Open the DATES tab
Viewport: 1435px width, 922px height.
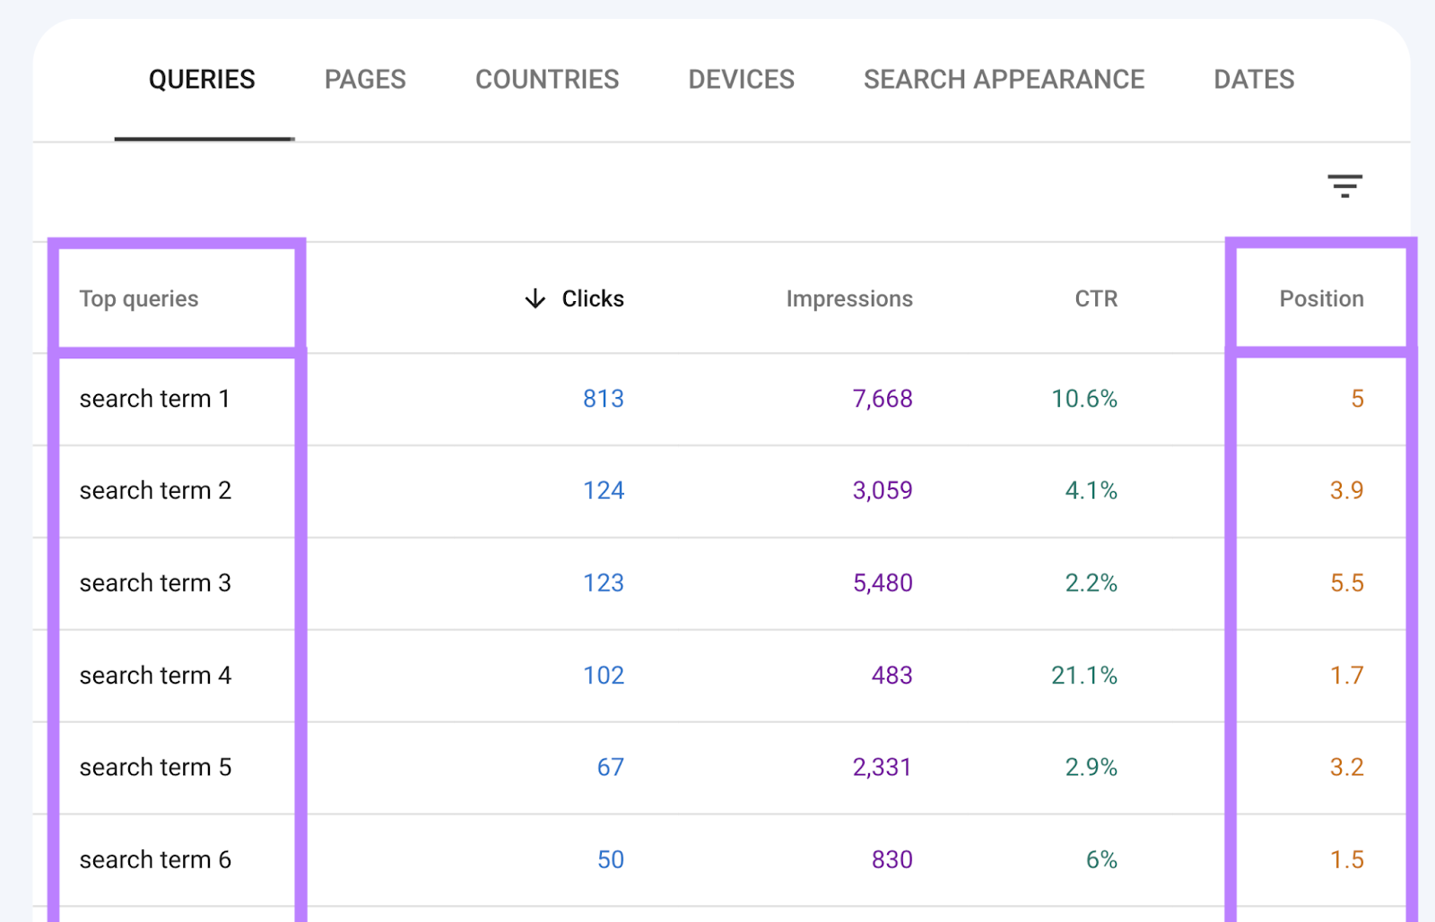click(1253, 79)
